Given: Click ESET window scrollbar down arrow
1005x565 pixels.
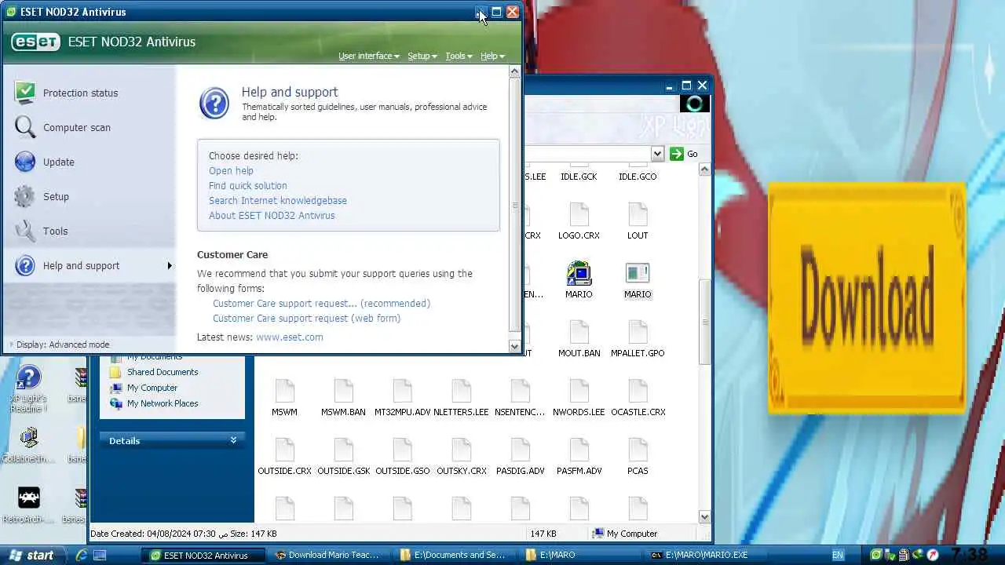Looking at the screenshot, I should tap(515, 346).
